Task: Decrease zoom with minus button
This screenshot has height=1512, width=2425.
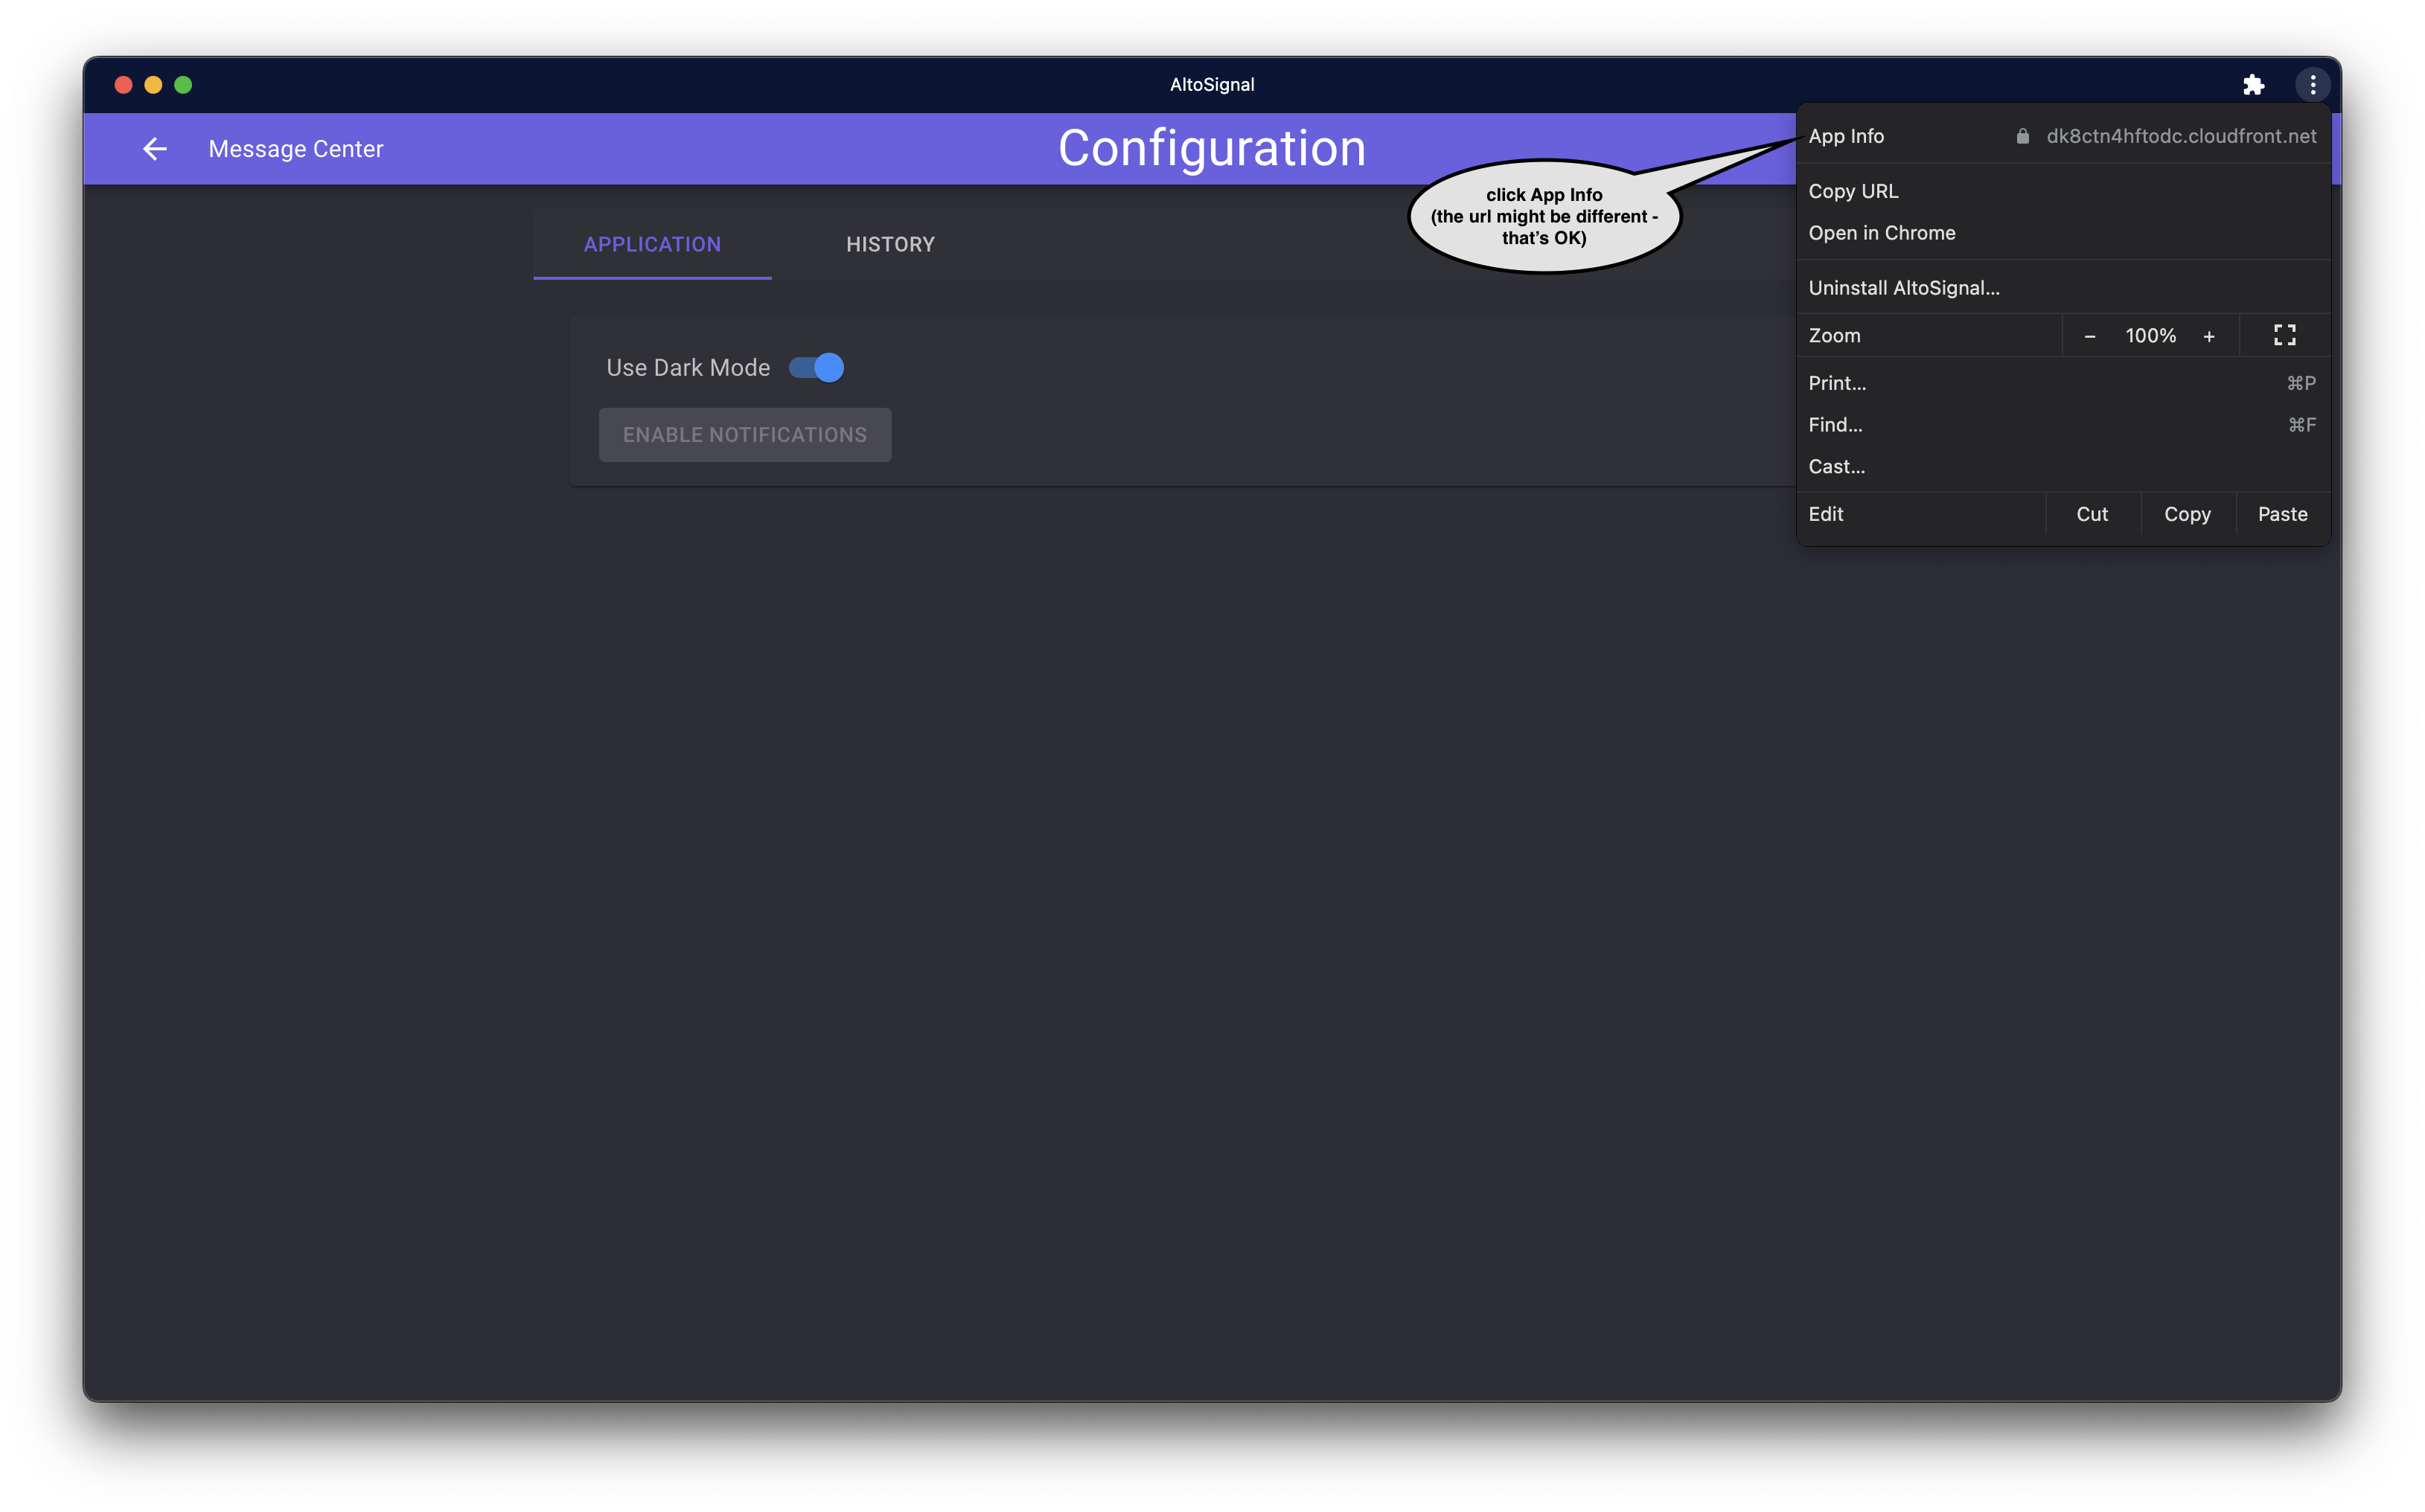Action: coord(2089,336)
